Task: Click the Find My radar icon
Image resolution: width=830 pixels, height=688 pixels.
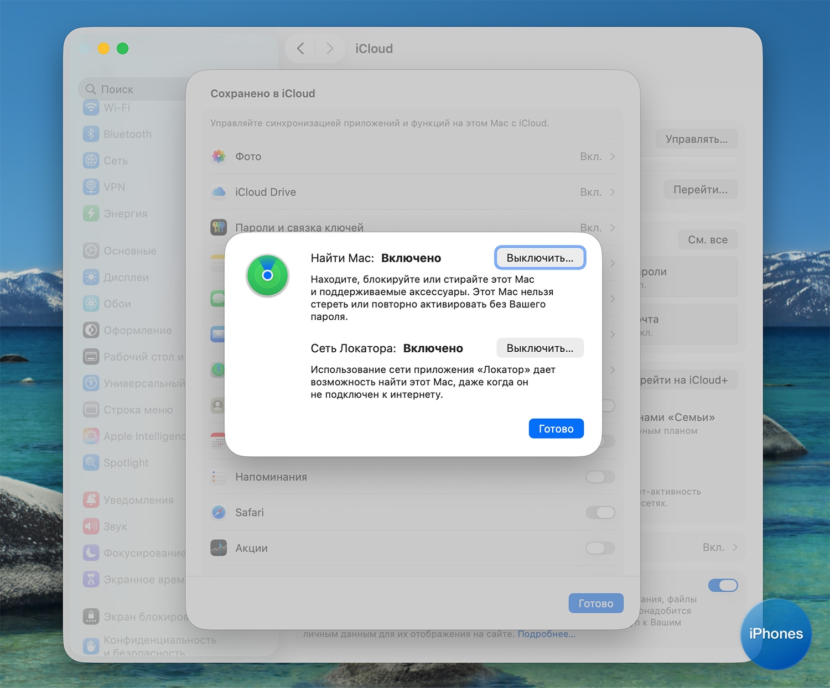Action: pos(267,275)
